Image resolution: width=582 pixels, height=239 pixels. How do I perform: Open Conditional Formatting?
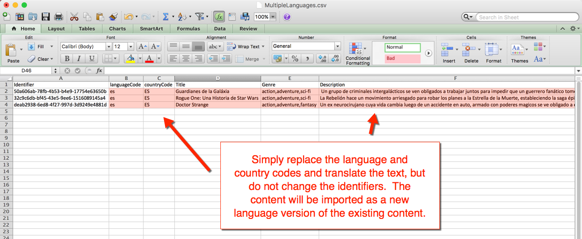tap(358, 54)
